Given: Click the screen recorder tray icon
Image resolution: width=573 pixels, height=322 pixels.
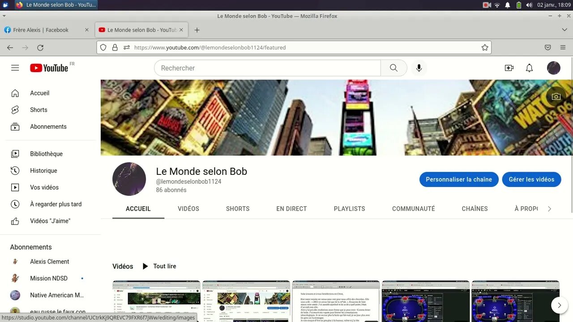Looking at the screenshot, I should 487,5.
